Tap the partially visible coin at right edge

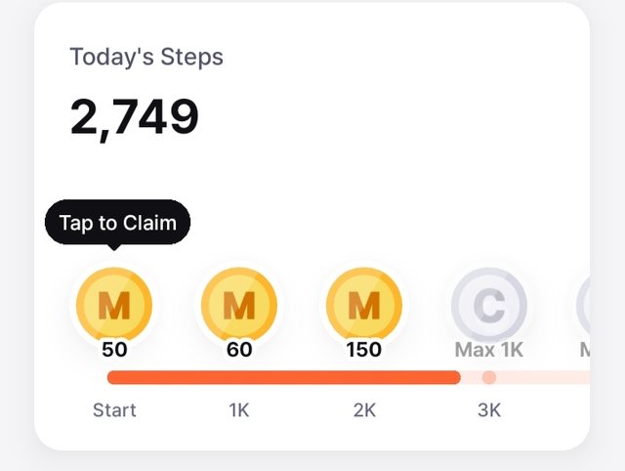583,305
